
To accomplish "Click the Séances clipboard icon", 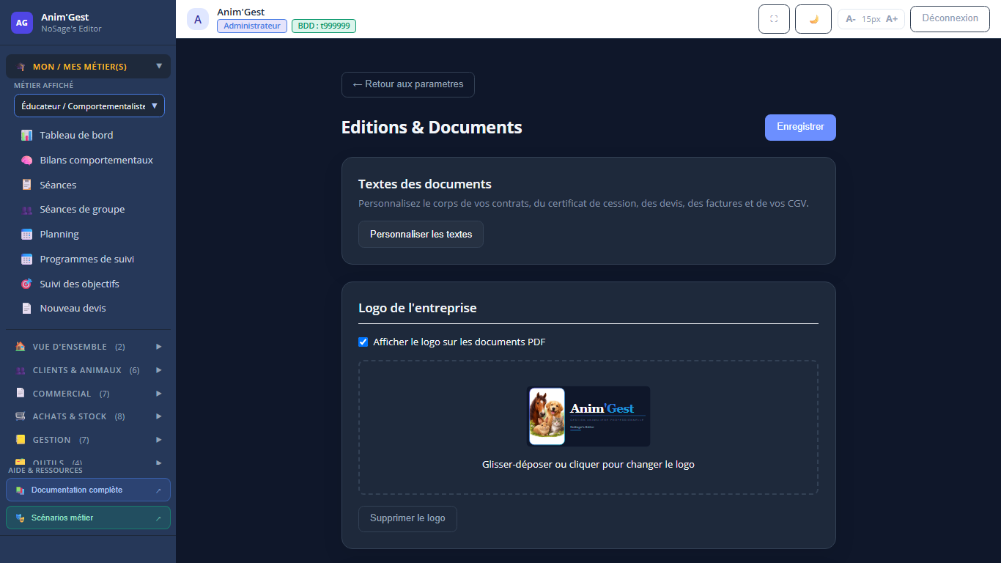I will pos(26,185).
